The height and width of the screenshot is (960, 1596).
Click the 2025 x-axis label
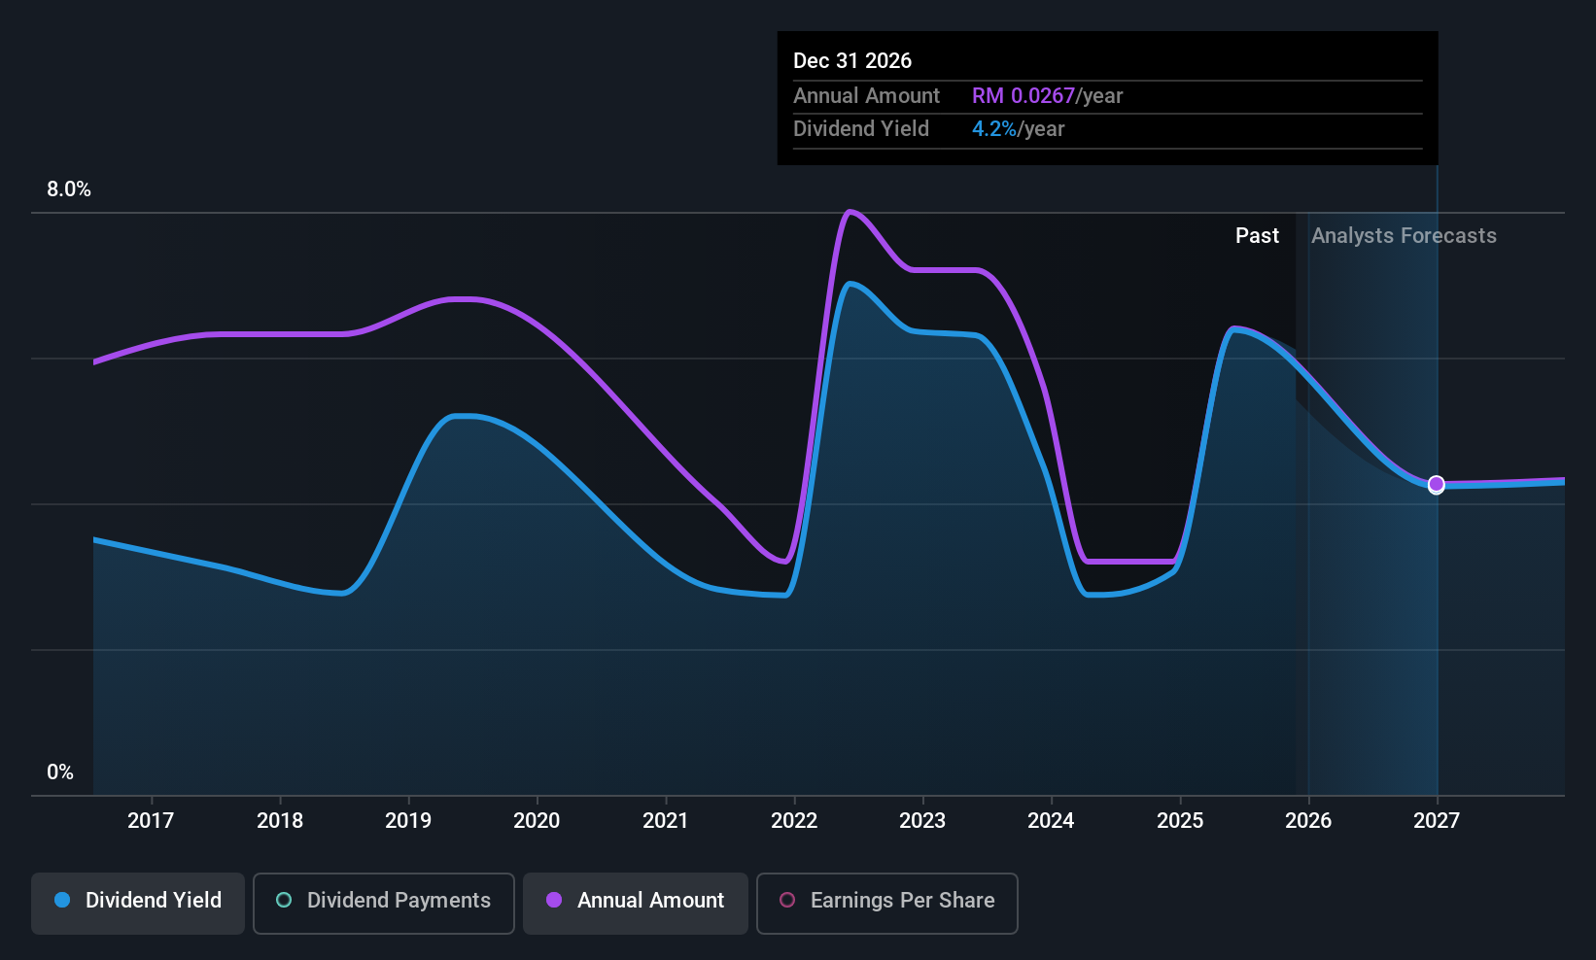tap(1180, 821)
